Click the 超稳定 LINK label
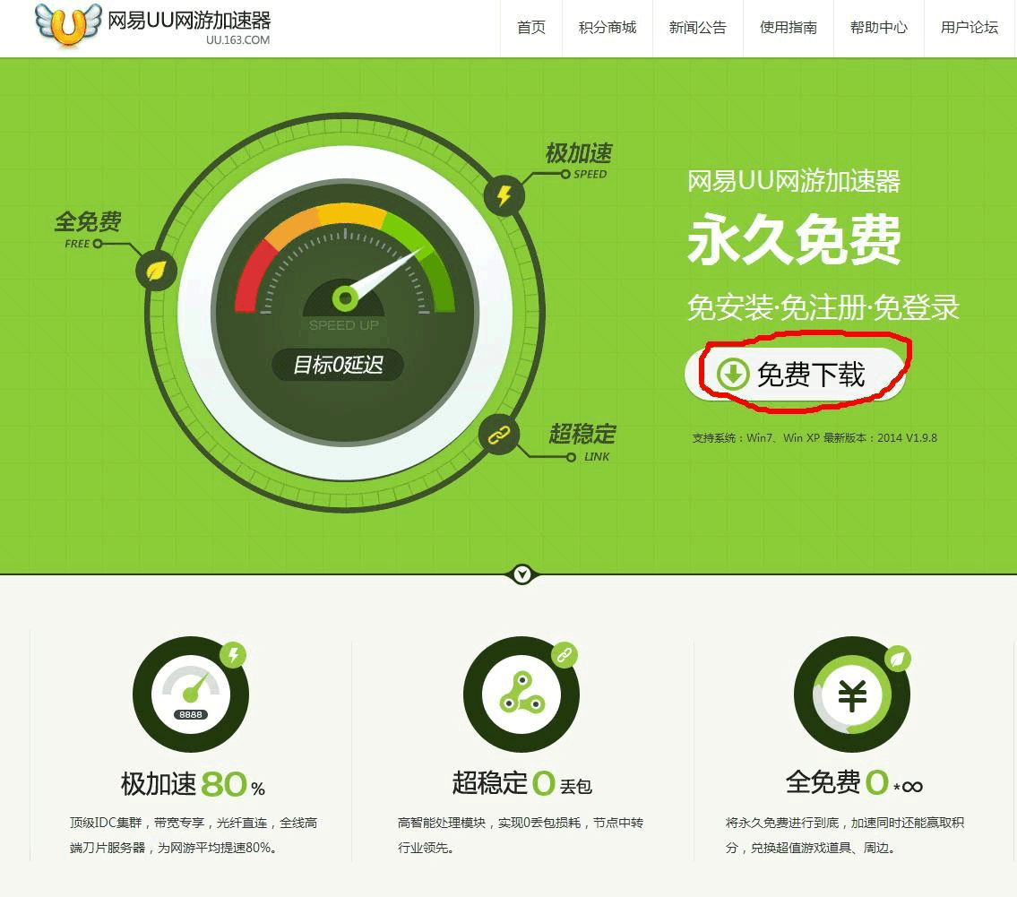1017x897 pixels. coord(582,443)
